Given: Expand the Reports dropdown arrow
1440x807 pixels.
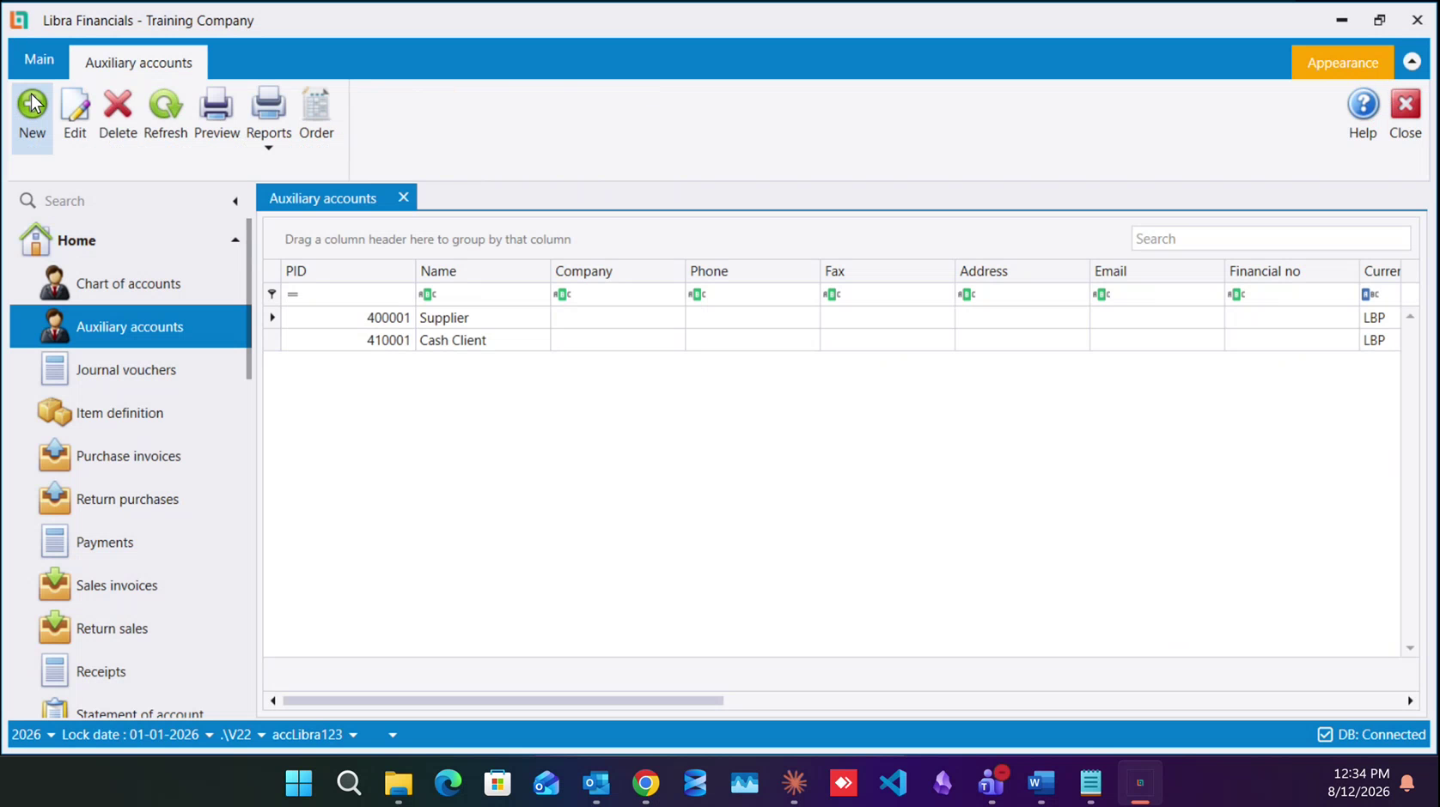Looking at the screenshot, I should pos(268,149).
